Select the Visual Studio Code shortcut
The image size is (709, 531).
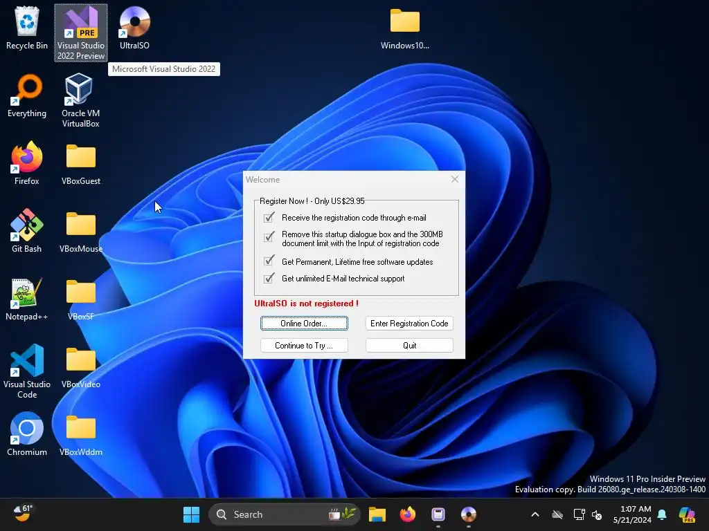click(x=27, y=371)
